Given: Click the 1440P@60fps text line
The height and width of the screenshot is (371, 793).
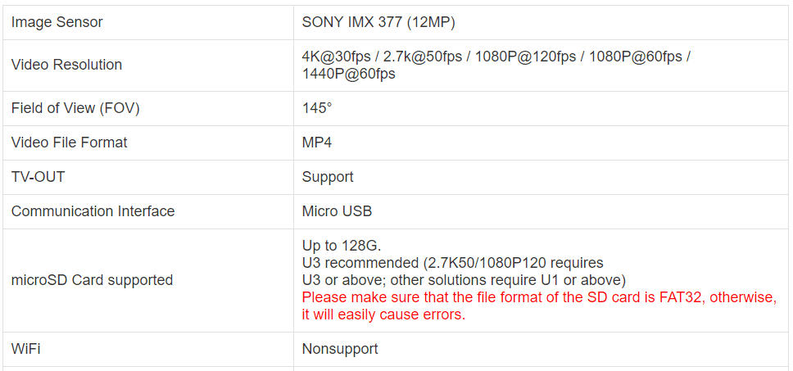Looking at the screenshot, I should tap(348, 74).
